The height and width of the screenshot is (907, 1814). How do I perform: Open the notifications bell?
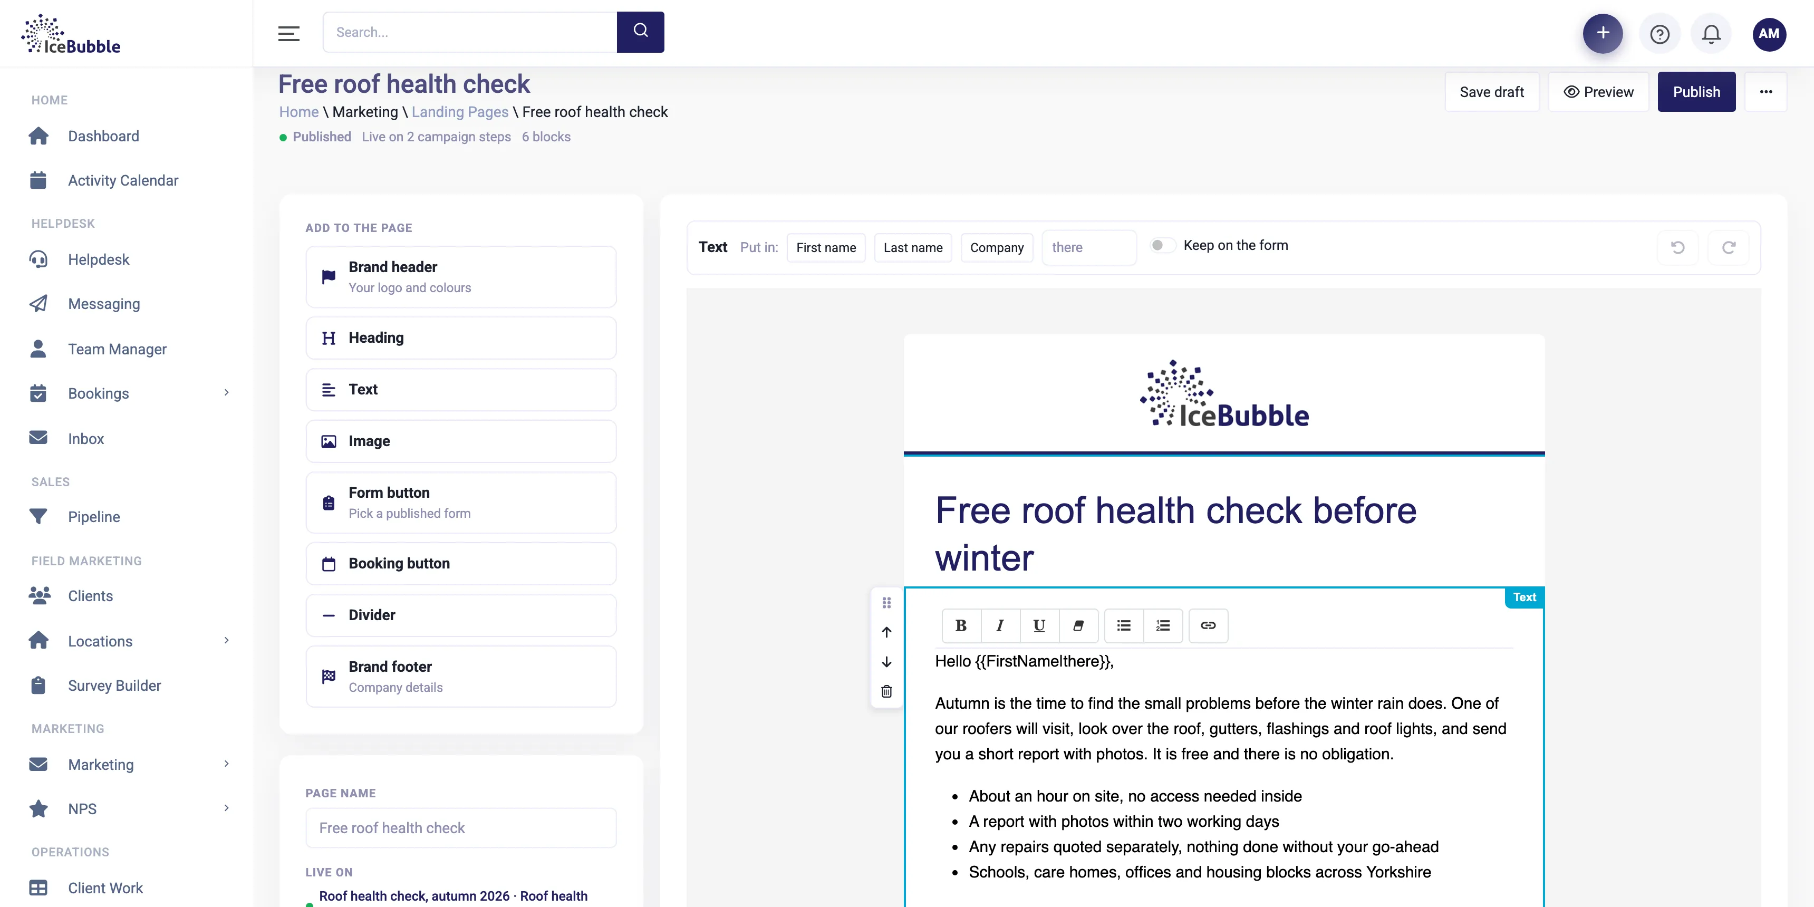pos(1711,33)
